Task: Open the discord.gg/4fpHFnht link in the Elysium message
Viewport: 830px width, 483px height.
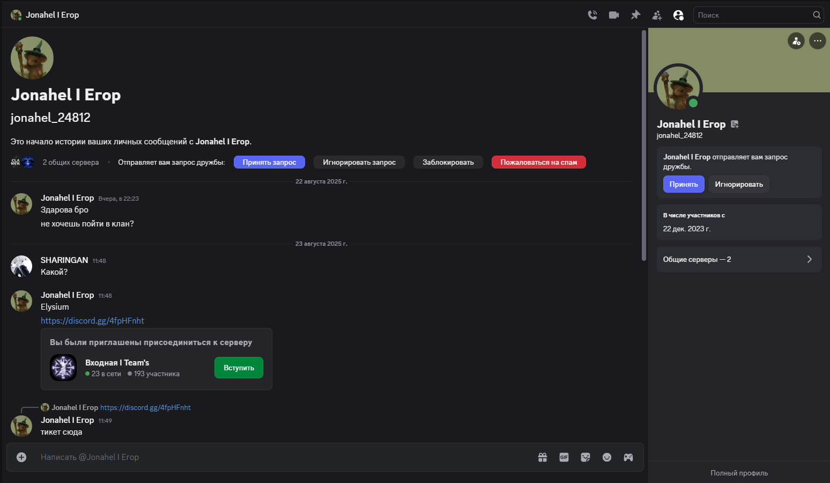Action: [92, 320]
